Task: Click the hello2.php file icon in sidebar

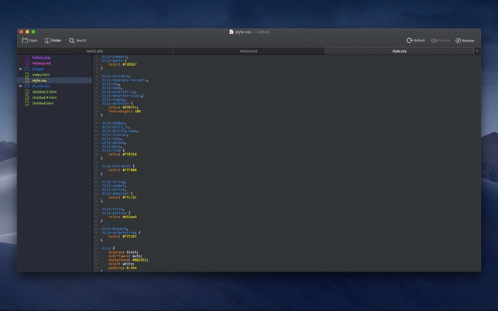Action: 27,57
